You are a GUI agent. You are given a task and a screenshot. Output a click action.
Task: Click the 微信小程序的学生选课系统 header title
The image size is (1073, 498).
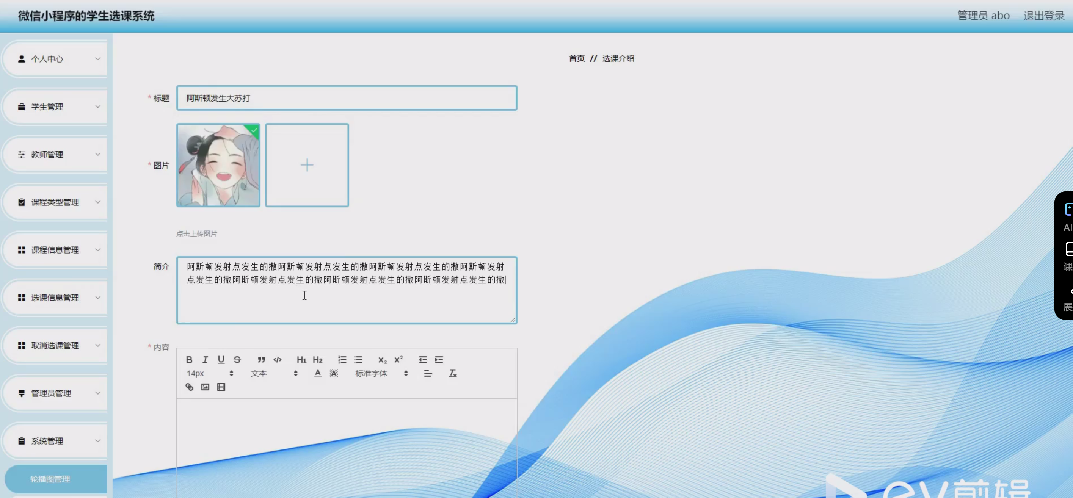pyautogui.click(x=86, y=16)
